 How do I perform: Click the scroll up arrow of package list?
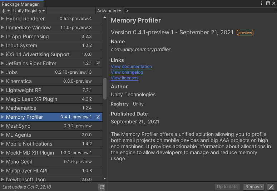(105, 17)
